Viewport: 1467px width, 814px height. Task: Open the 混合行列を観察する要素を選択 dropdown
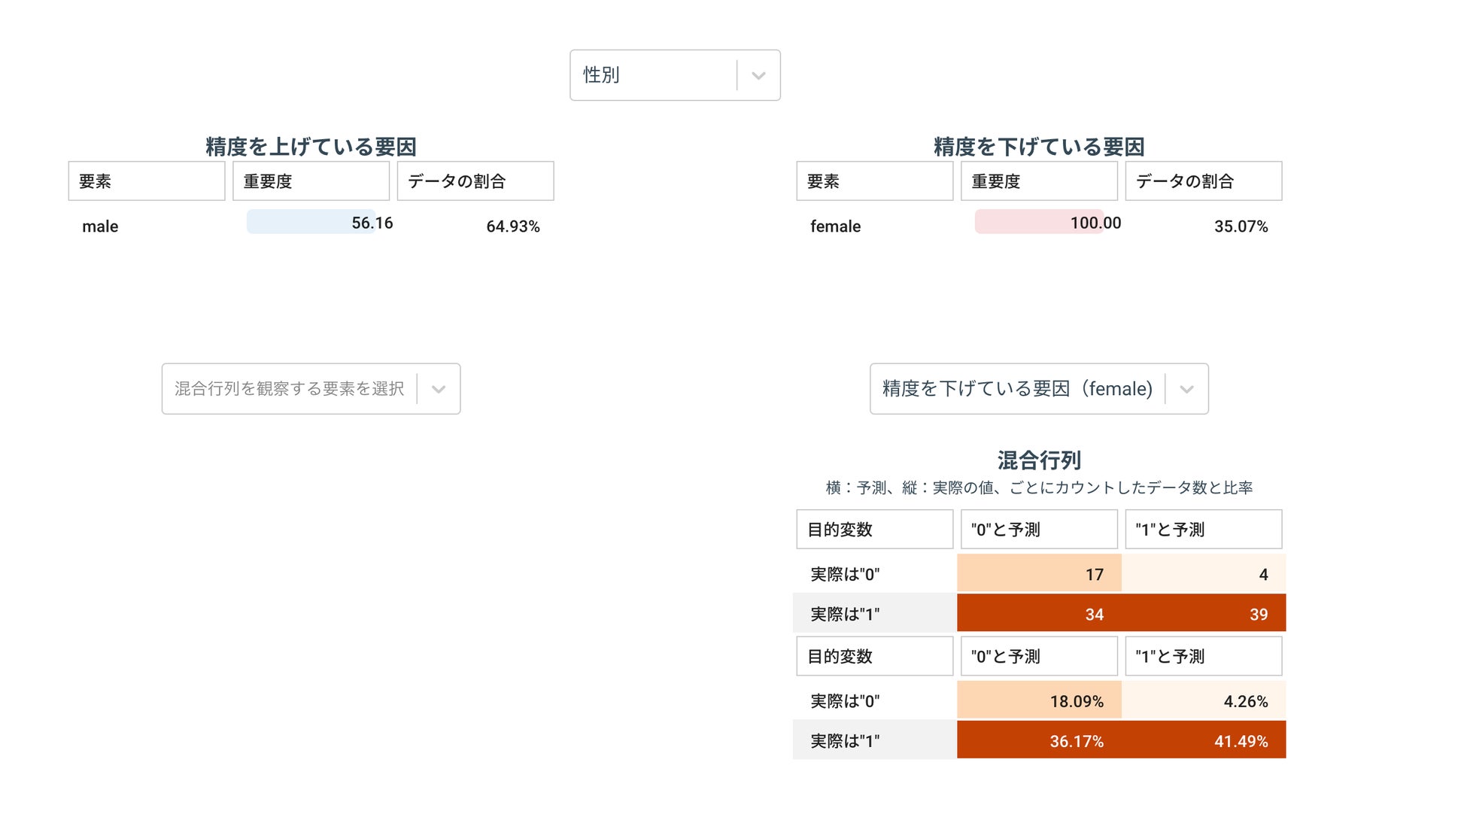click(293, 389)
